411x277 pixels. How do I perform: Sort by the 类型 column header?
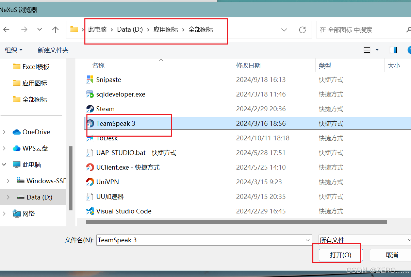[x=325, y=66]
